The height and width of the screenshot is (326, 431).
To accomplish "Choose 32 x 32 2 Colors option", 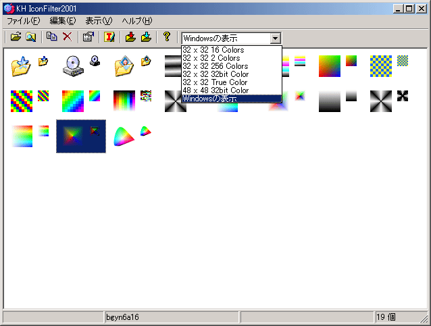I will pyautogui.click(x=232, y=58).
